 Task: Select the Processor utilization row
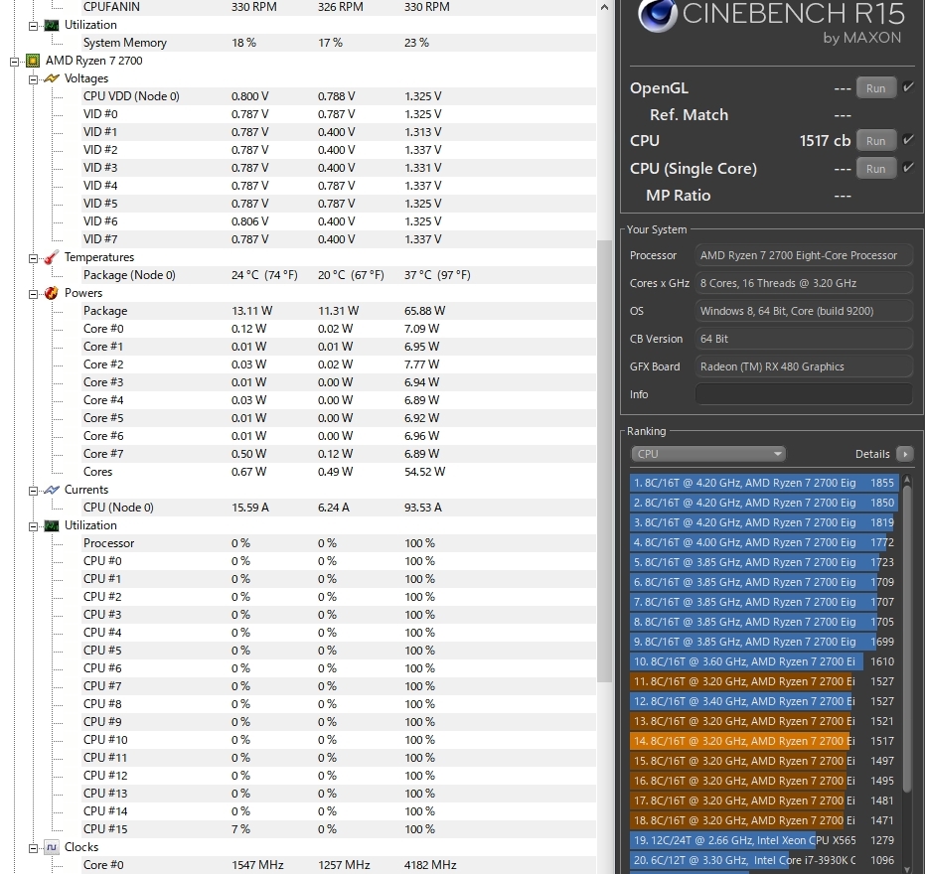pyautogui.click(x=339, y=543)
